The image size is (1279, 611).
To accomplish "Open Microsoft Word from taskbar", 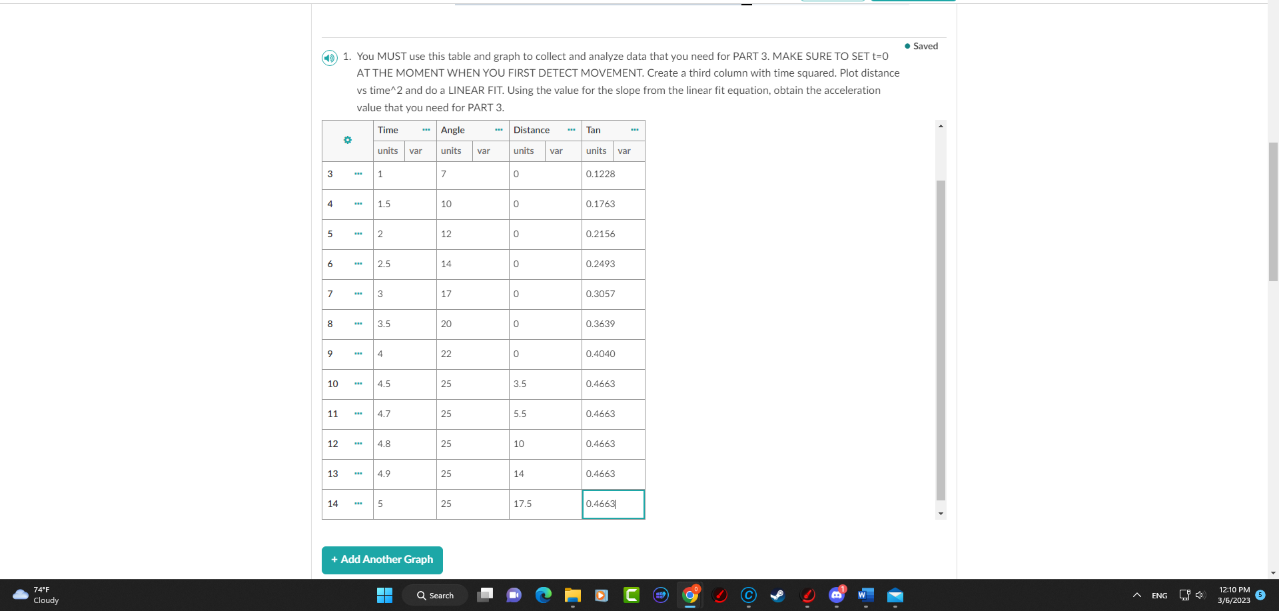I will [866, 595].
